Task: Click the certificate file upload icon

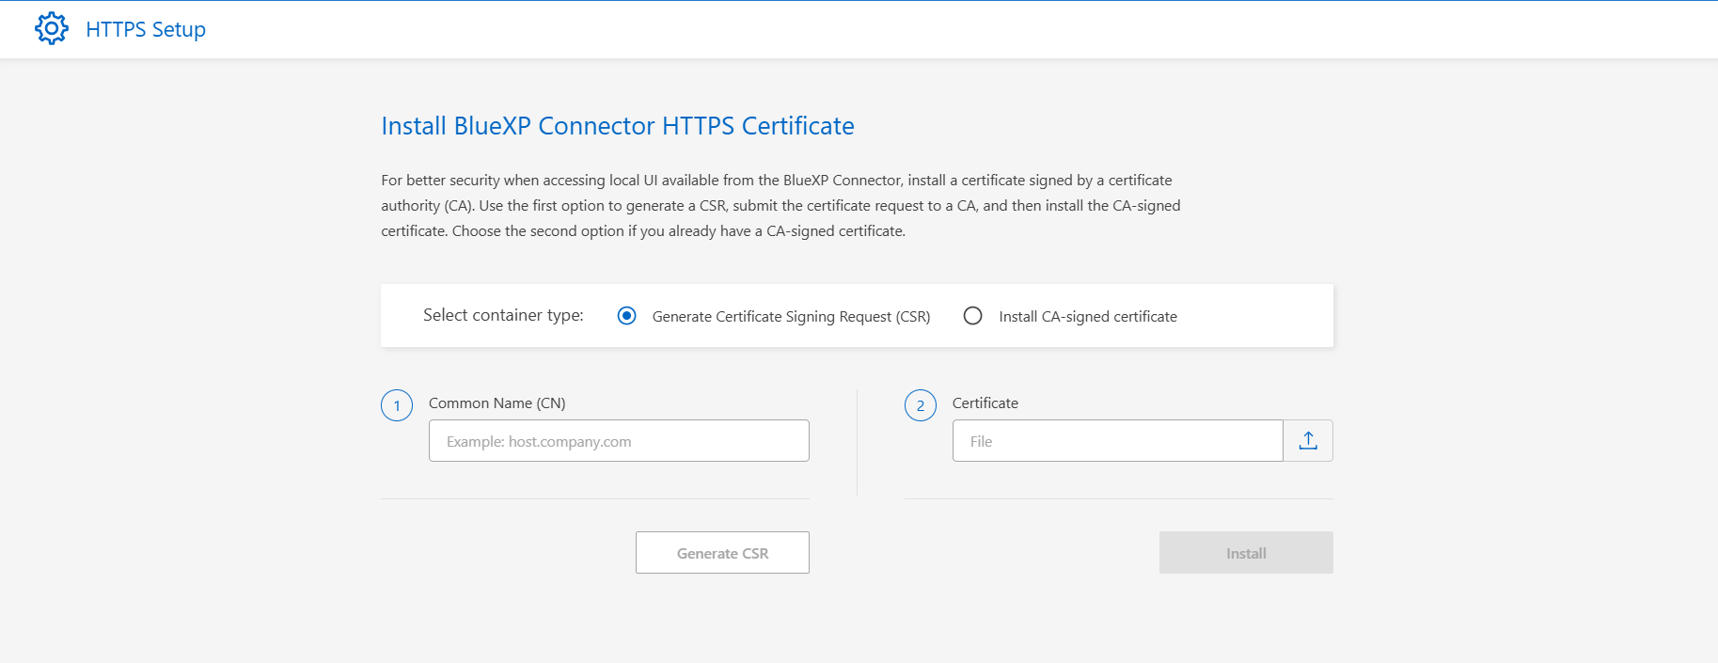Action: pyautogui.click(x=1307, y=441)
